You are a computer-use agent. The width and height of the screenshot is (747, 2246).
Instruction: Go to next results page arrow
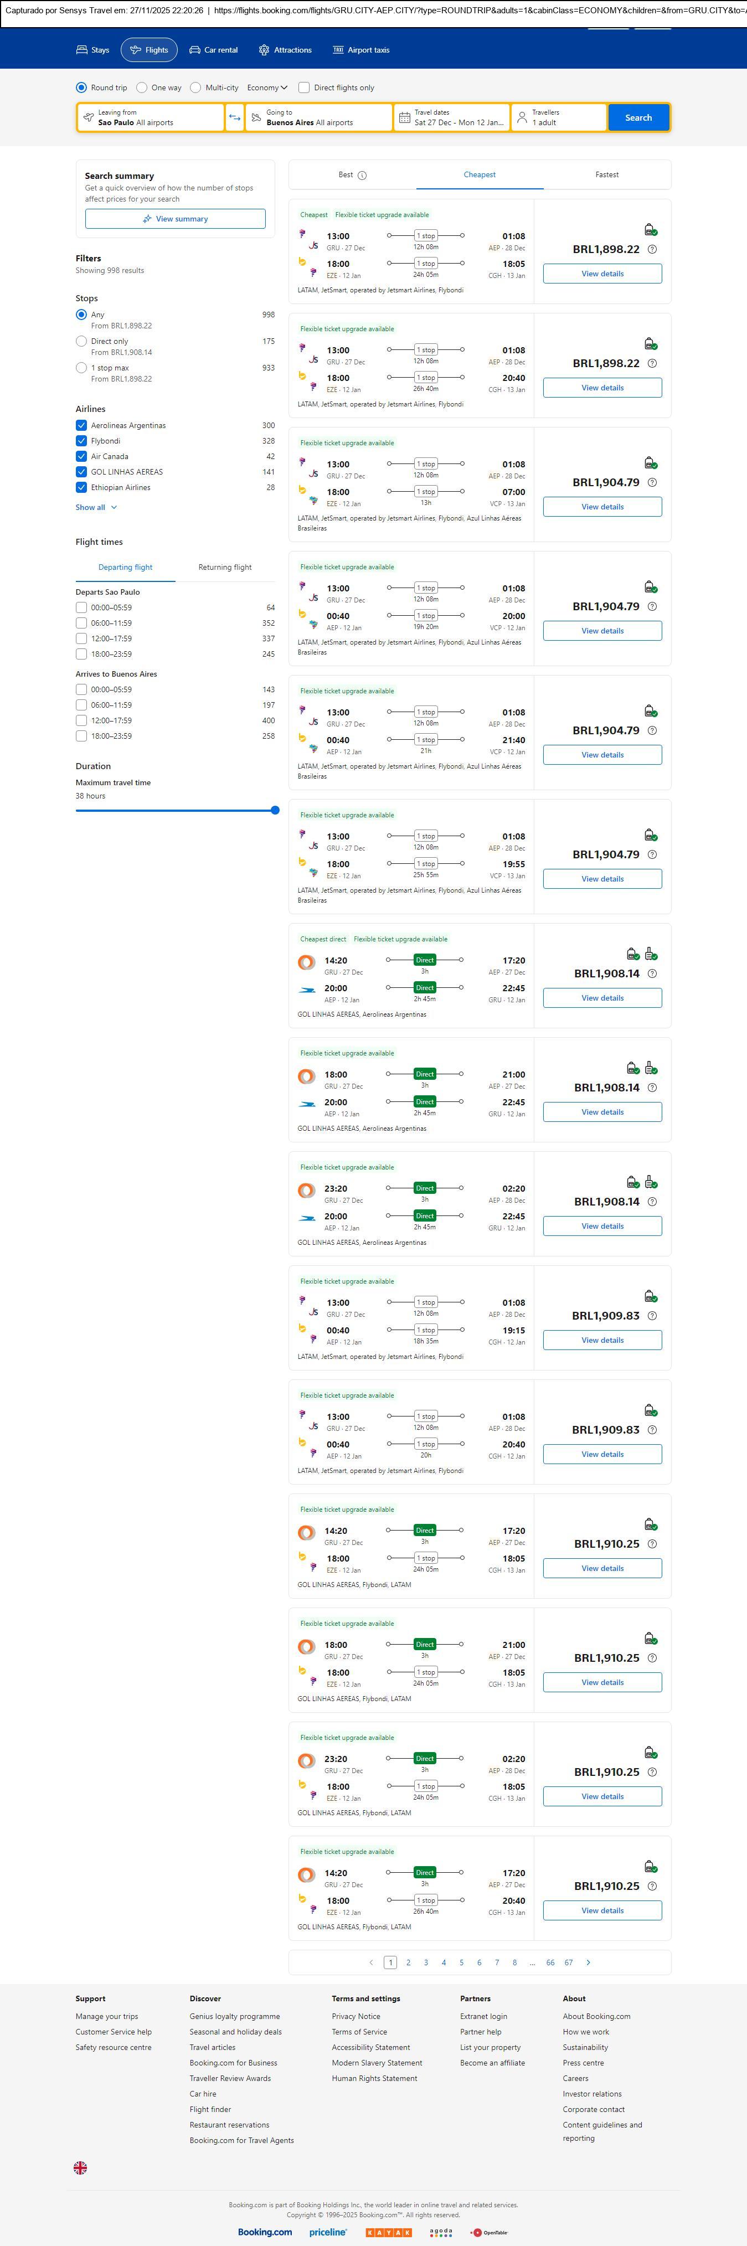point(589,1962)
